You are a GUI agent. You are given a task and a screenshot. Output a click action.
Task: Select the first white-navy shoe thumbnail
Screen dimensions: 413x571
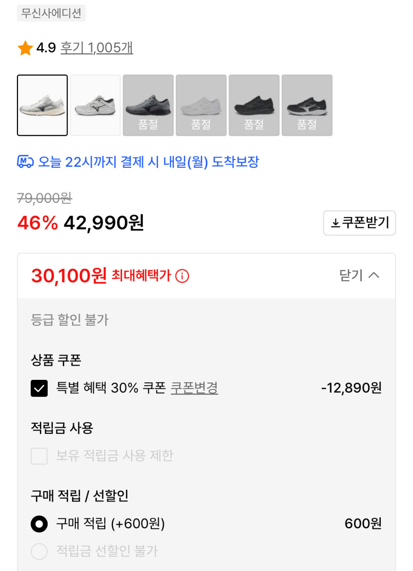coord(42,105)
